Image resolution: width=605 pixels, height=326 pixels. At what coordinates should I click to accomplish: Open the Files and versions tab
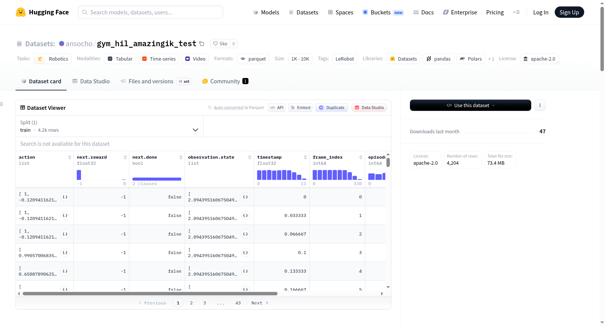[x=156, y=81]
